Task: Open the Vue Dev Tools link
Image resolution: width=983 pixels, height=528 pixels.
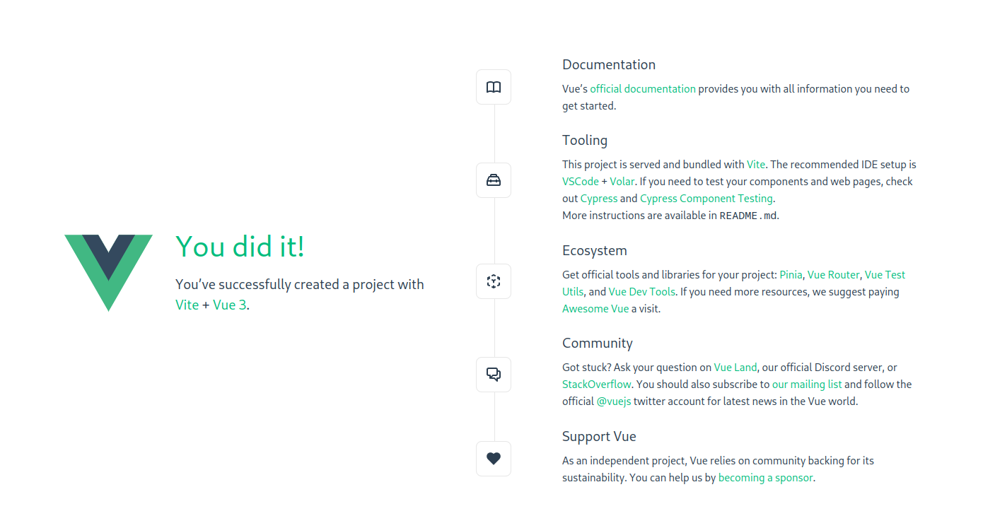Action: coord(641,291)
